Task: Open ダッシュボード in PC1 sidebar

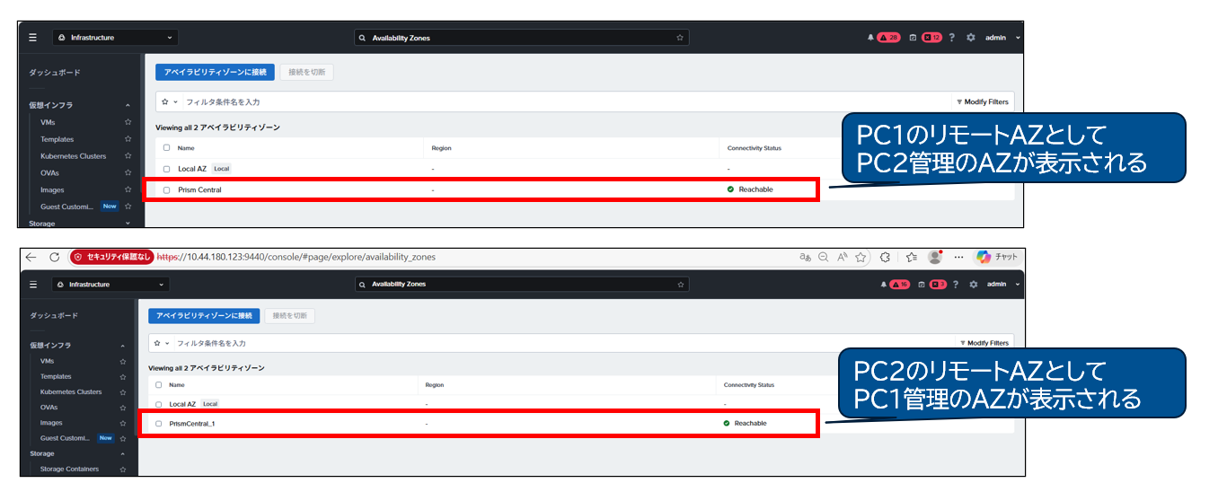Action: click(56, 73)
